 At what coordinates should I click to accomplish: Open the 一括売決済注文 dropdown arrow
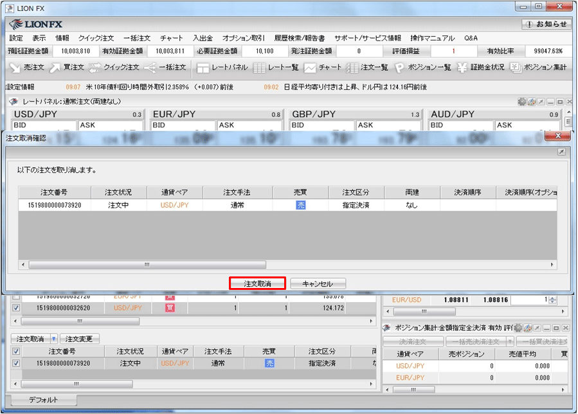(510, 342)
